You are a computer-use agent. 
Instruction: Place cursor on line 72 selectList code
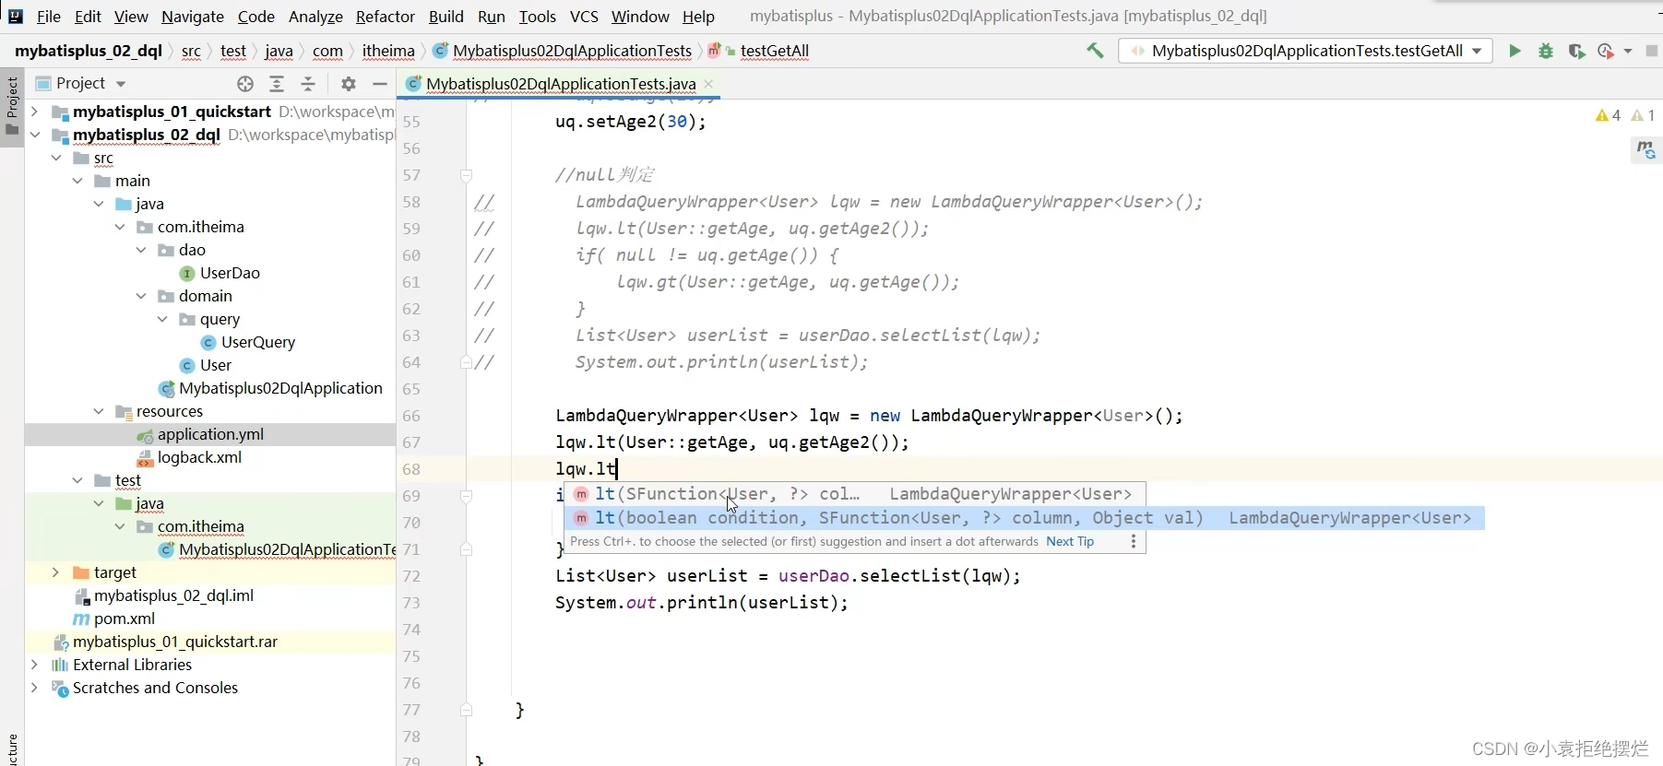point(788,576)
